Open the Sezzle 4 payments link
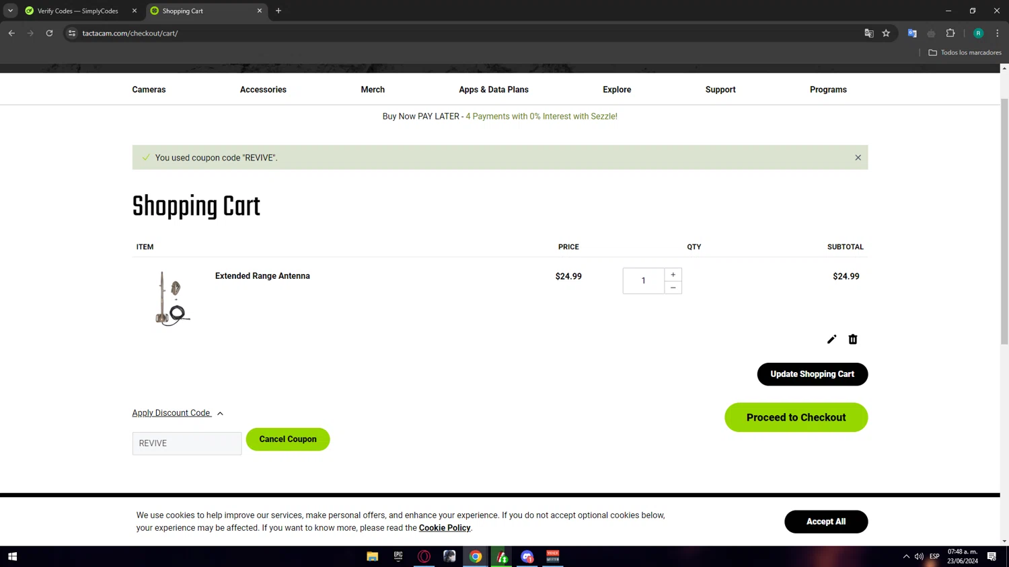 [541, 116]
